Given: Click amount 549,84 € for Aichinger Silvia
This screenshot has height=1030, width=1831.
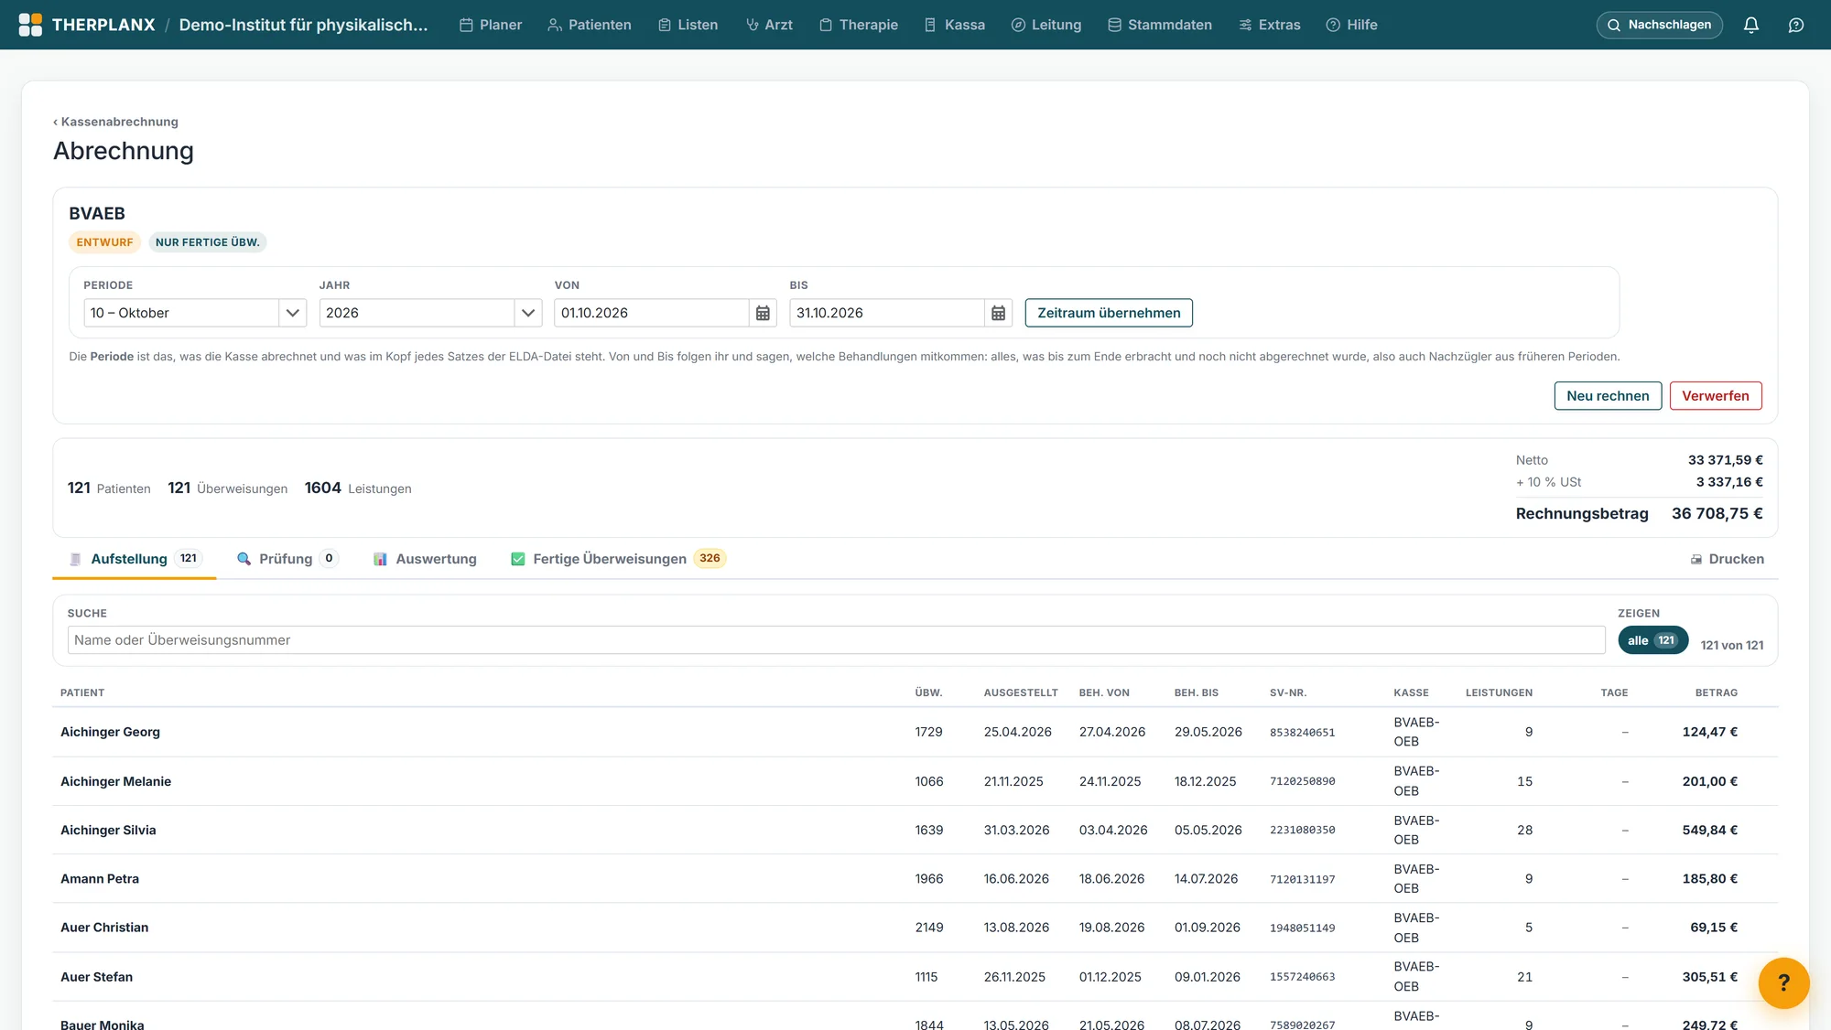Looking at the screenshot, I should (1709, 830).
